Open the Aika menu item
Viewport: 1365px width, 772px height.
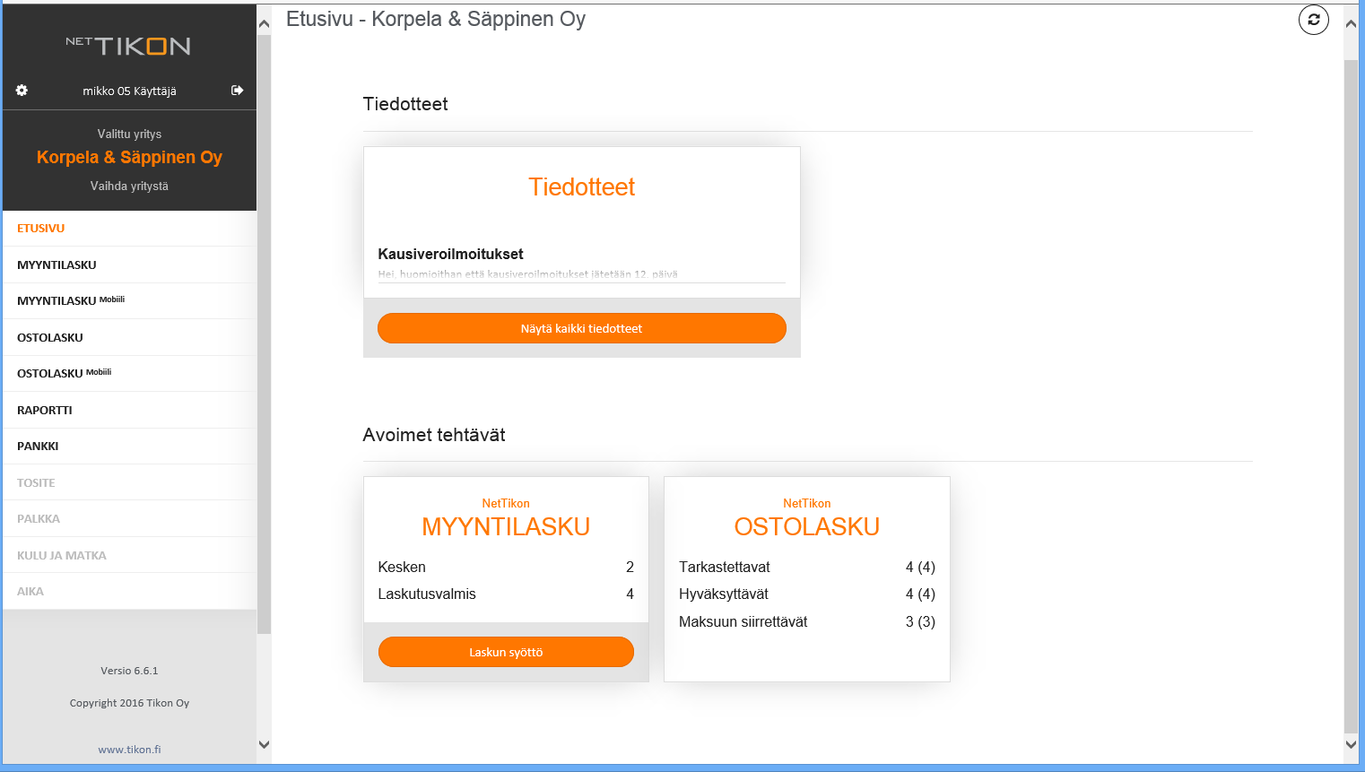(129, 591)
